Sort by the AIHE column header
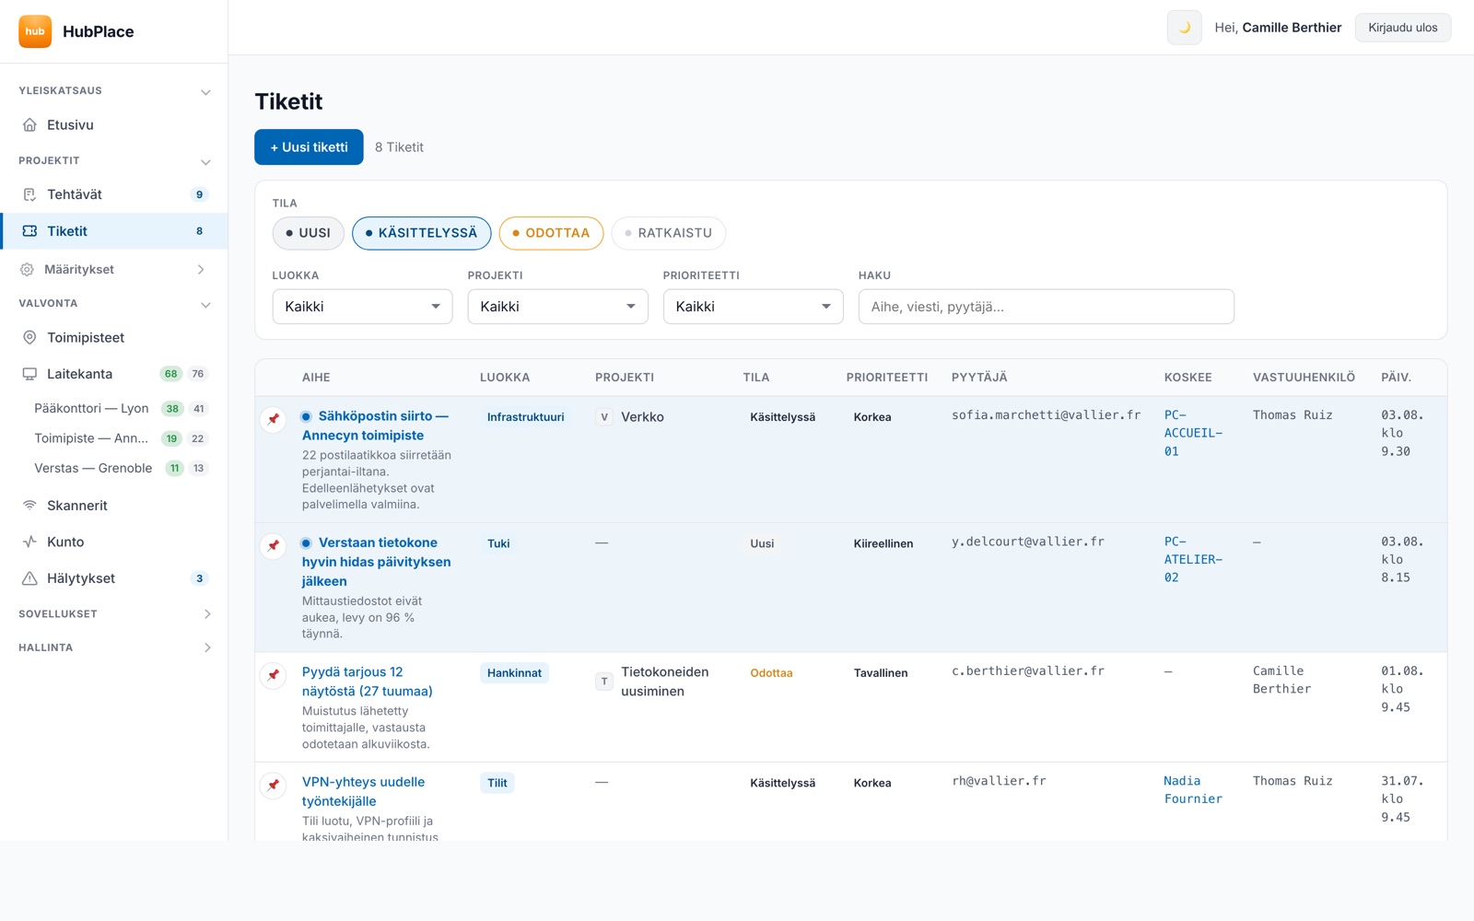 click(316, 378)
